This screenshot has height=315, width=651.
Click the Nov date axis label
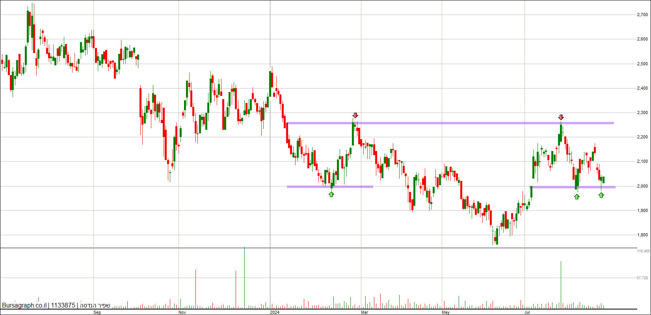click(x=182, y=313)
